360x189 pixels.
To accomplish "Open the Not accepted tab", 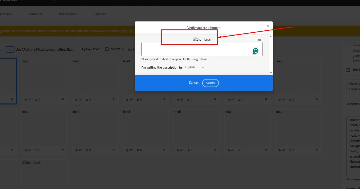I will pyautogui.click(x=68, y=14).
